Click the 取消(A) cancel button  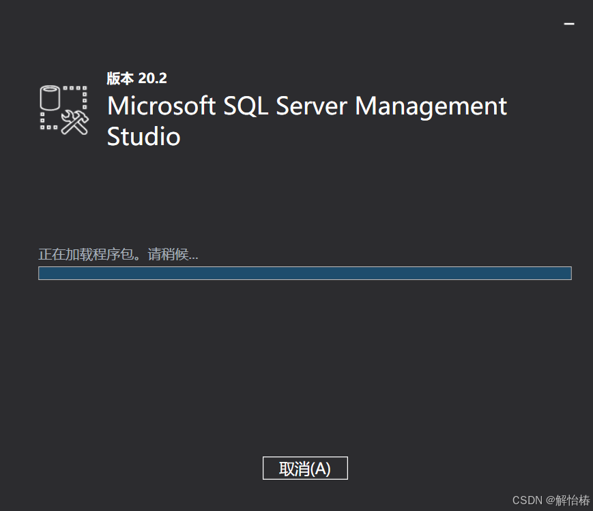305,468
